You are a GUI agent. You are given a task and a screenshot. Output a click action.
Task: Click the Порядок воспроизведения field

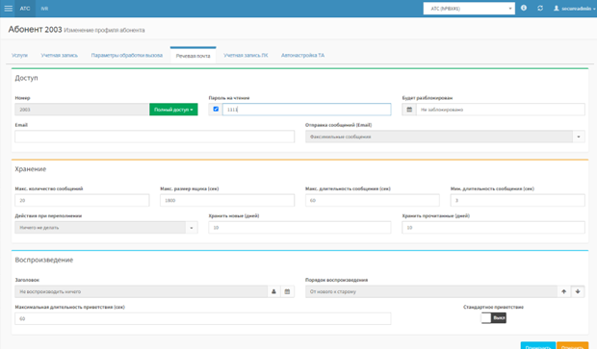coord(431,291)
